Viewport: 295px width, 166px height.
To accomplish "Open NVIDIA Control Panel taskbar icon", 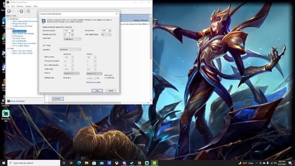I will point(154,163).
